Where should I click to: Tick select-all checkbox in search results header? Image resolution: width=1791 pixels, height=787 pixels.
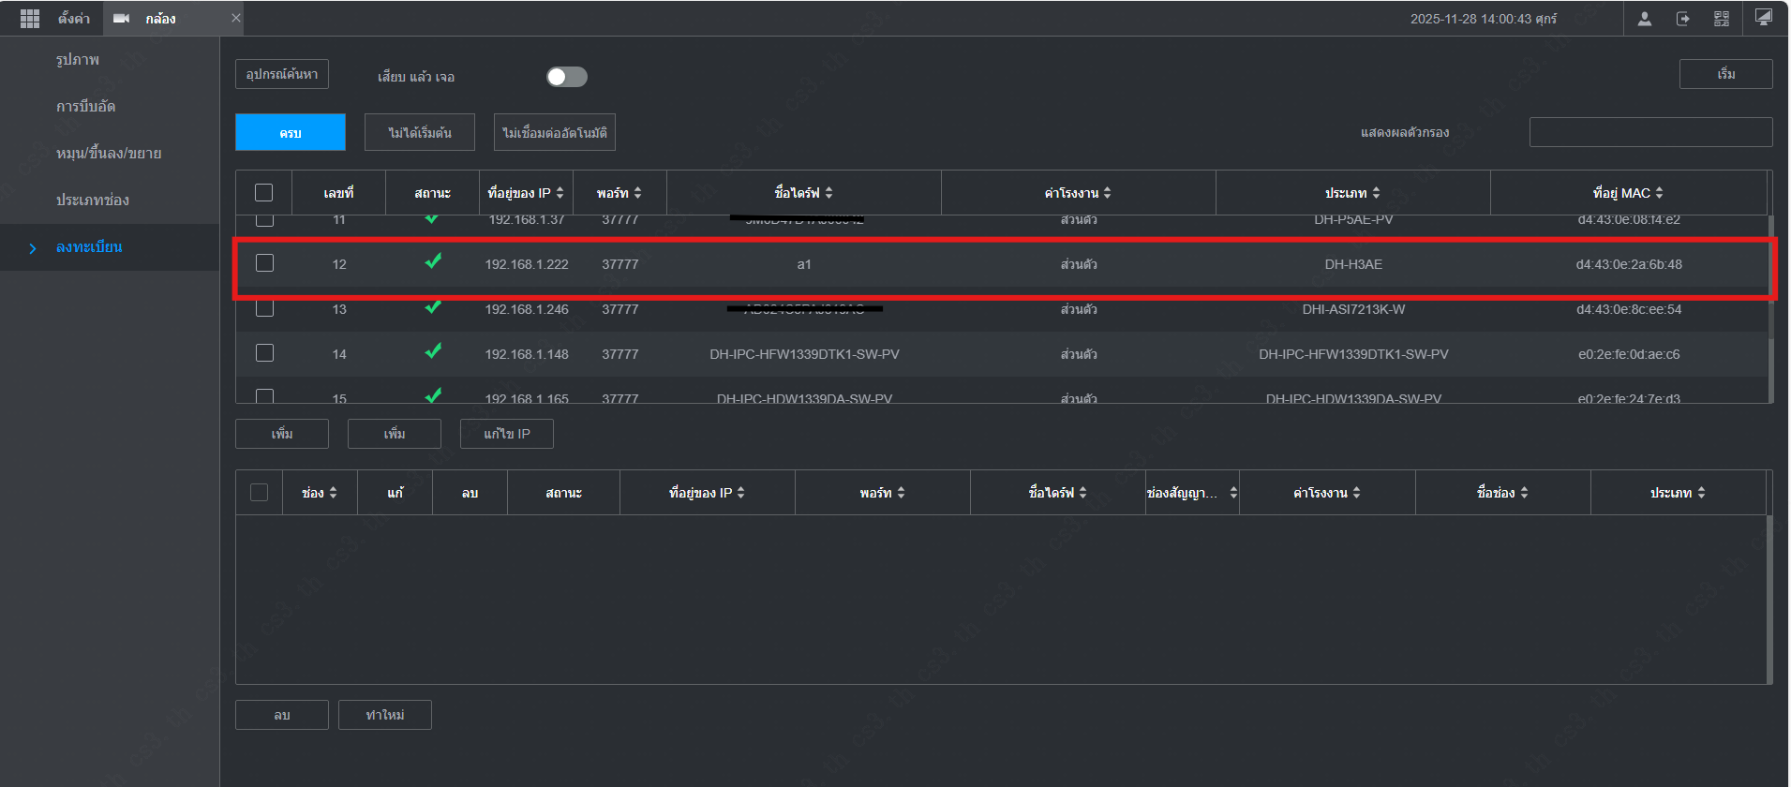pos(264,193)
